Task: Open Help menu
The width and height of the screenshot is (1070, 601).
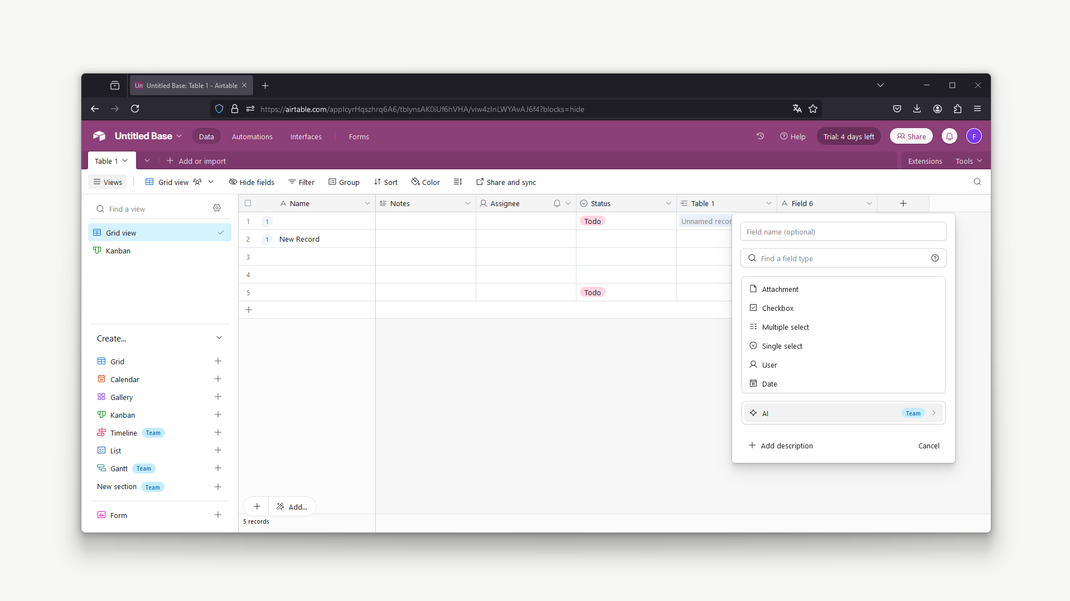Action: click(792, 136)
